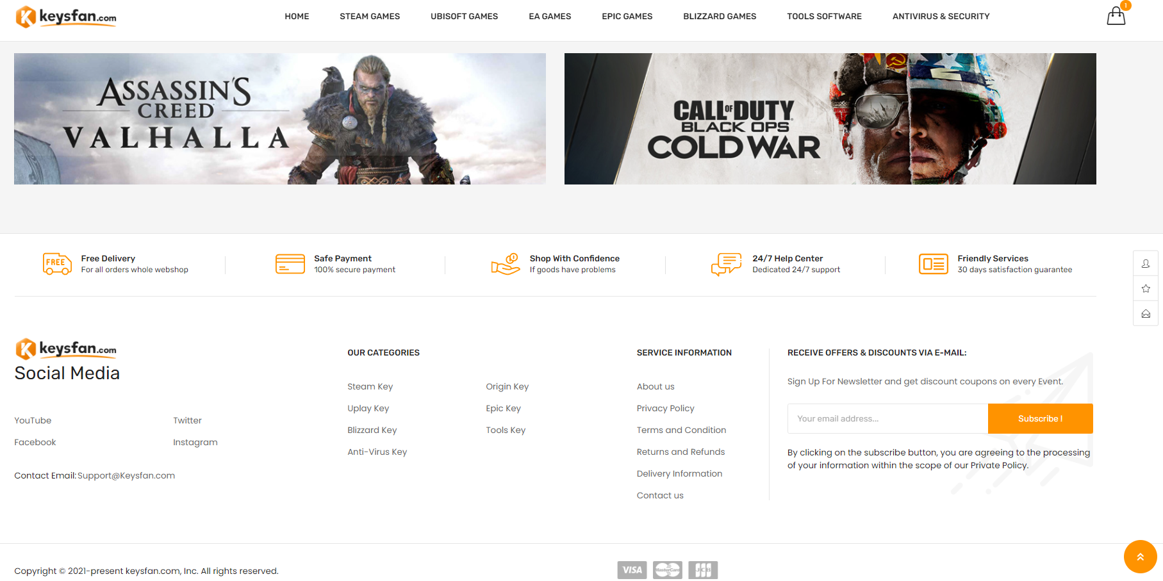The width and height of the screenshot is (1163, 581).
Task: Open the EPIC GAMES menu
Action: pos(627,17)
